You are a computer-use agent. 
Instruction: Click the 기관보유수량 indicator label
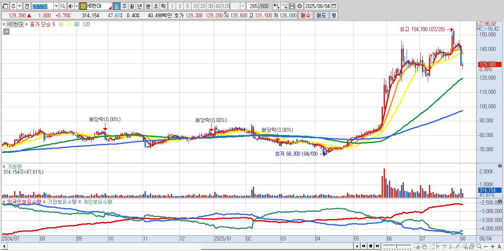pos(62,201)
